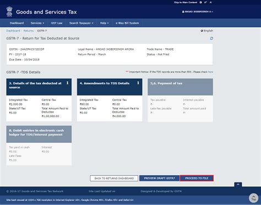This screenshot has width=261, height=205.
Task: Open the user profile dropdown
Action: click(x=198, y=12)
